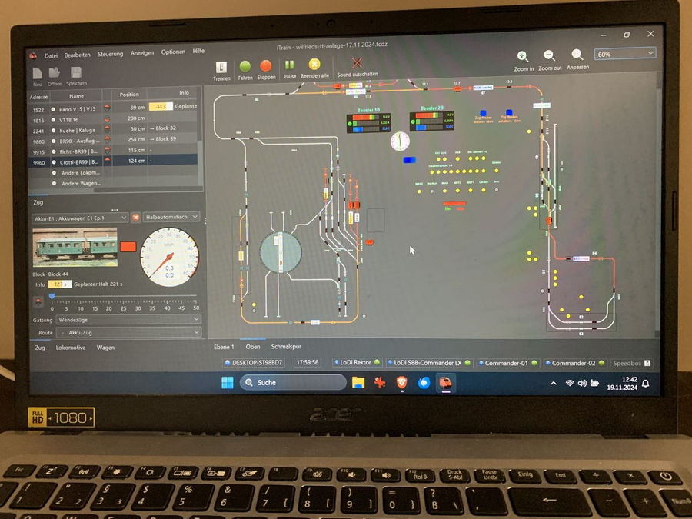Open the Datei menu
The image size is (692, 519).
[x=51, y=55]
